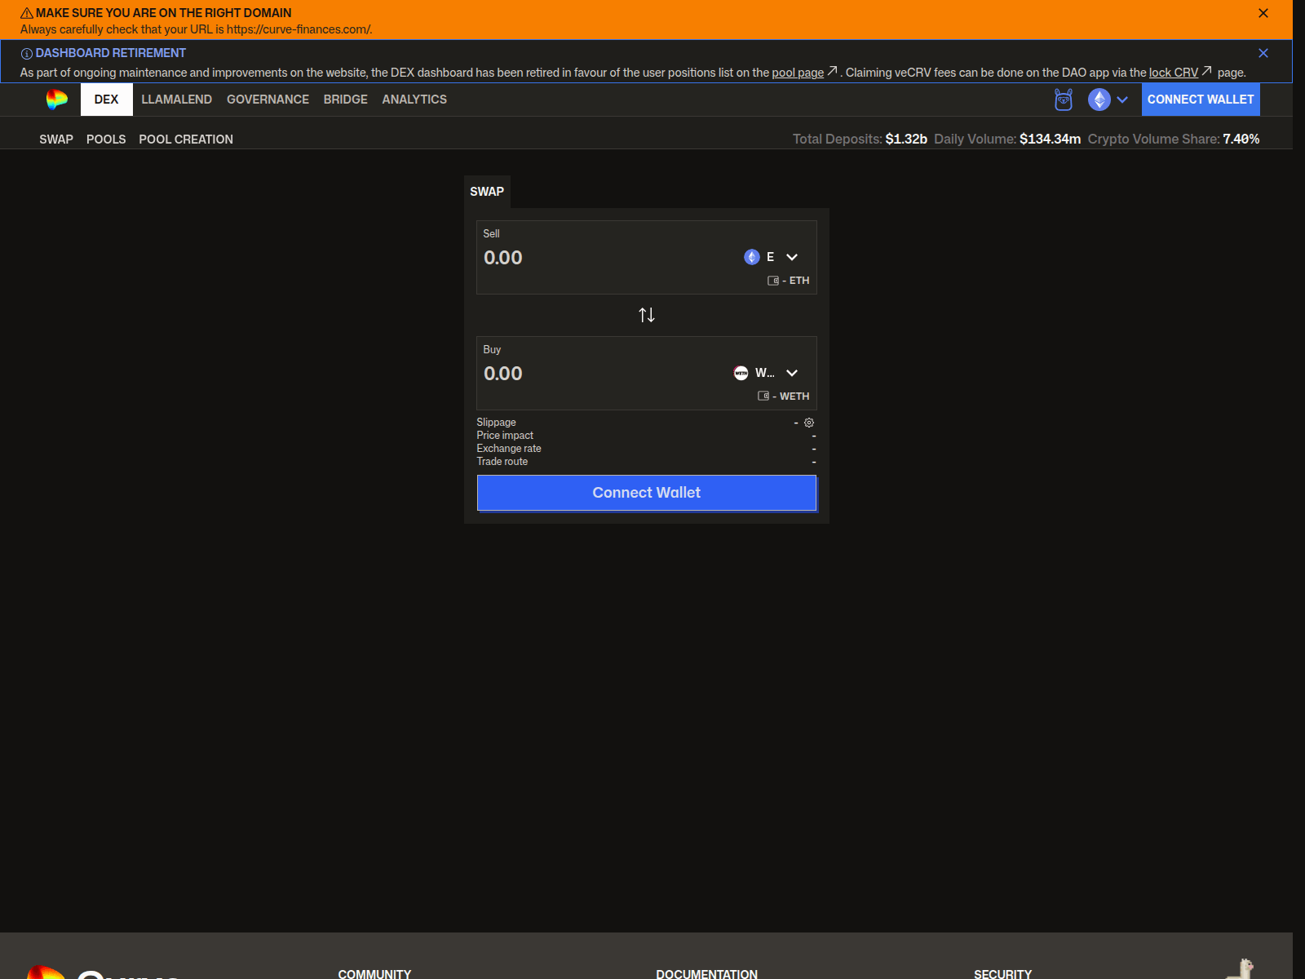Click the Slippage label
This screenshot has height=979, width=1305.
pos(496,423)
